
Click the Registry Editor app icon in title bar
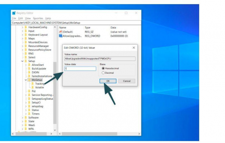[14, 13]
